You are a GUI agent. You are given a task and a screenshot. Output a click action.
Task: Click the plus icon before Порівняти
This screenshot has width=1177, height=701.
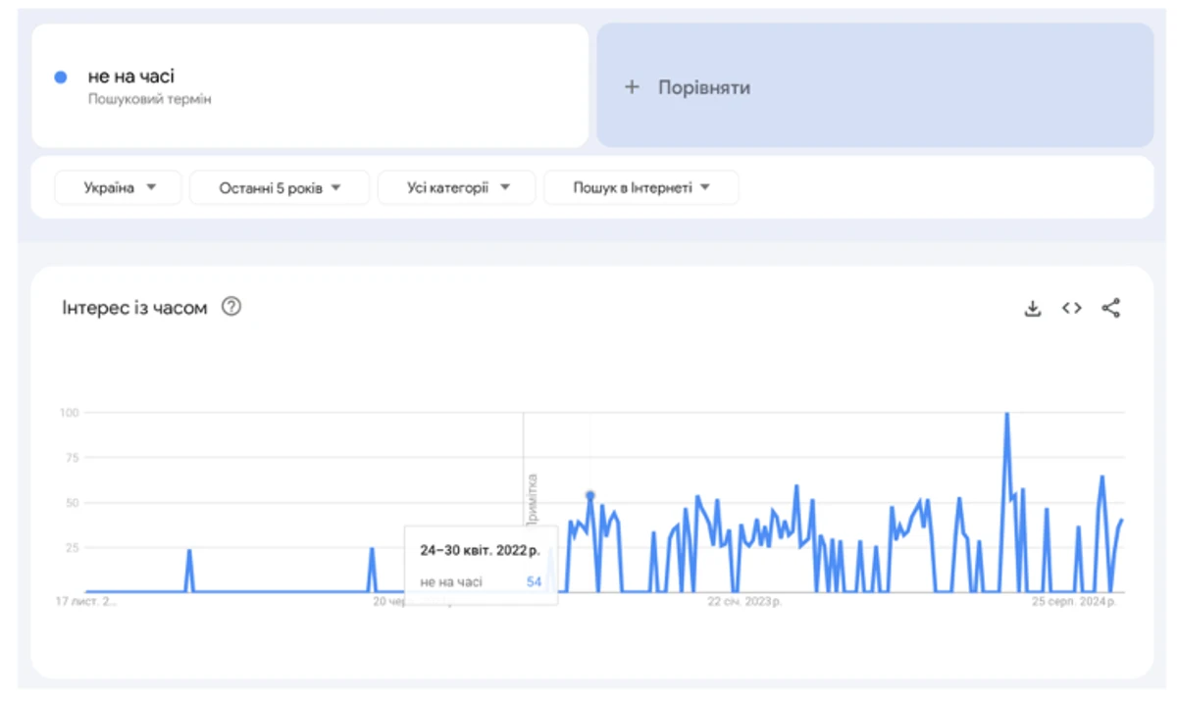coord(632,87)
